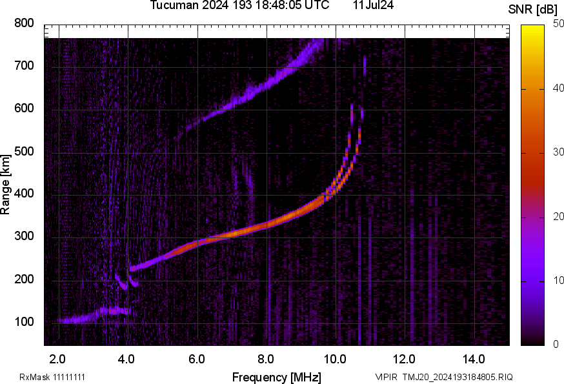Click the 'SNR [dB]' colorbar title
The width and height of the screenshot is (564, 384).
pos(532,9)
